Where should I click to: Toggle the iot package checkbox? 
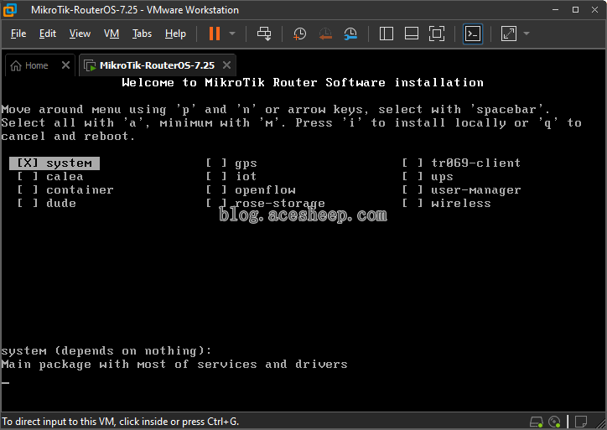click(x=216, y=177)
